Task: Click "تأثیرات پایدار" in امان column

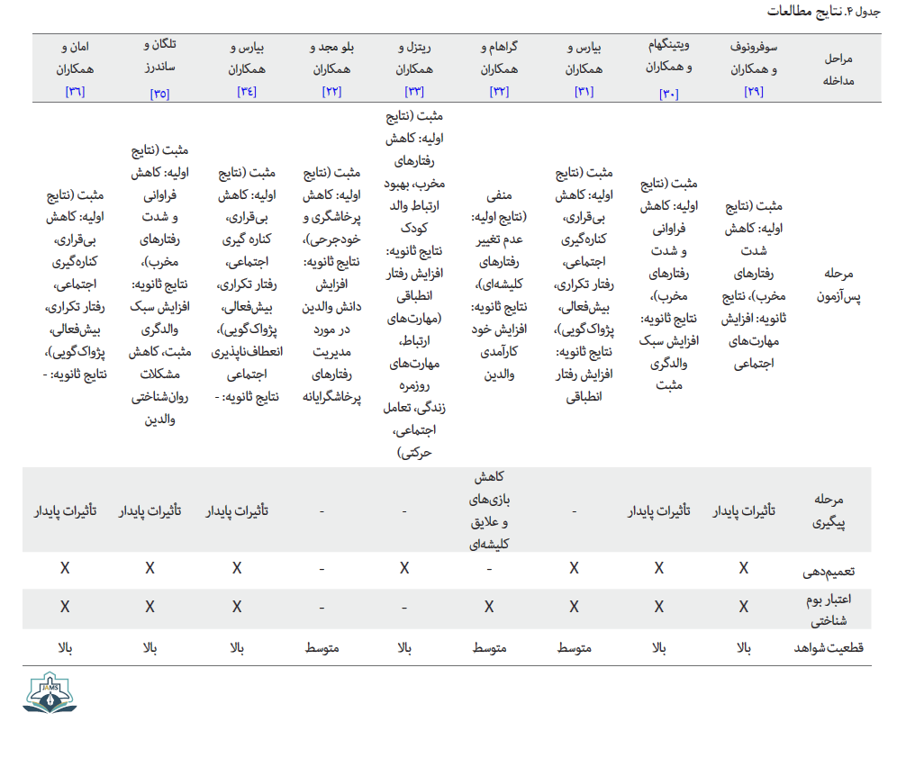Action: click(65, 510)
